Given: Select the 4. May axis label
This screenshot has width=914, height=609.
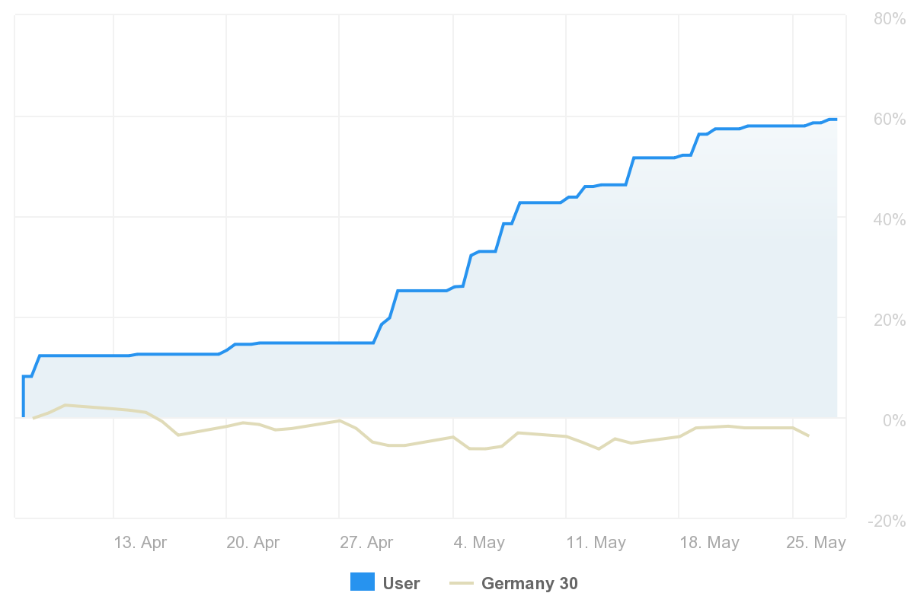Looking at the screenshot, I should (x=478, y=543).
